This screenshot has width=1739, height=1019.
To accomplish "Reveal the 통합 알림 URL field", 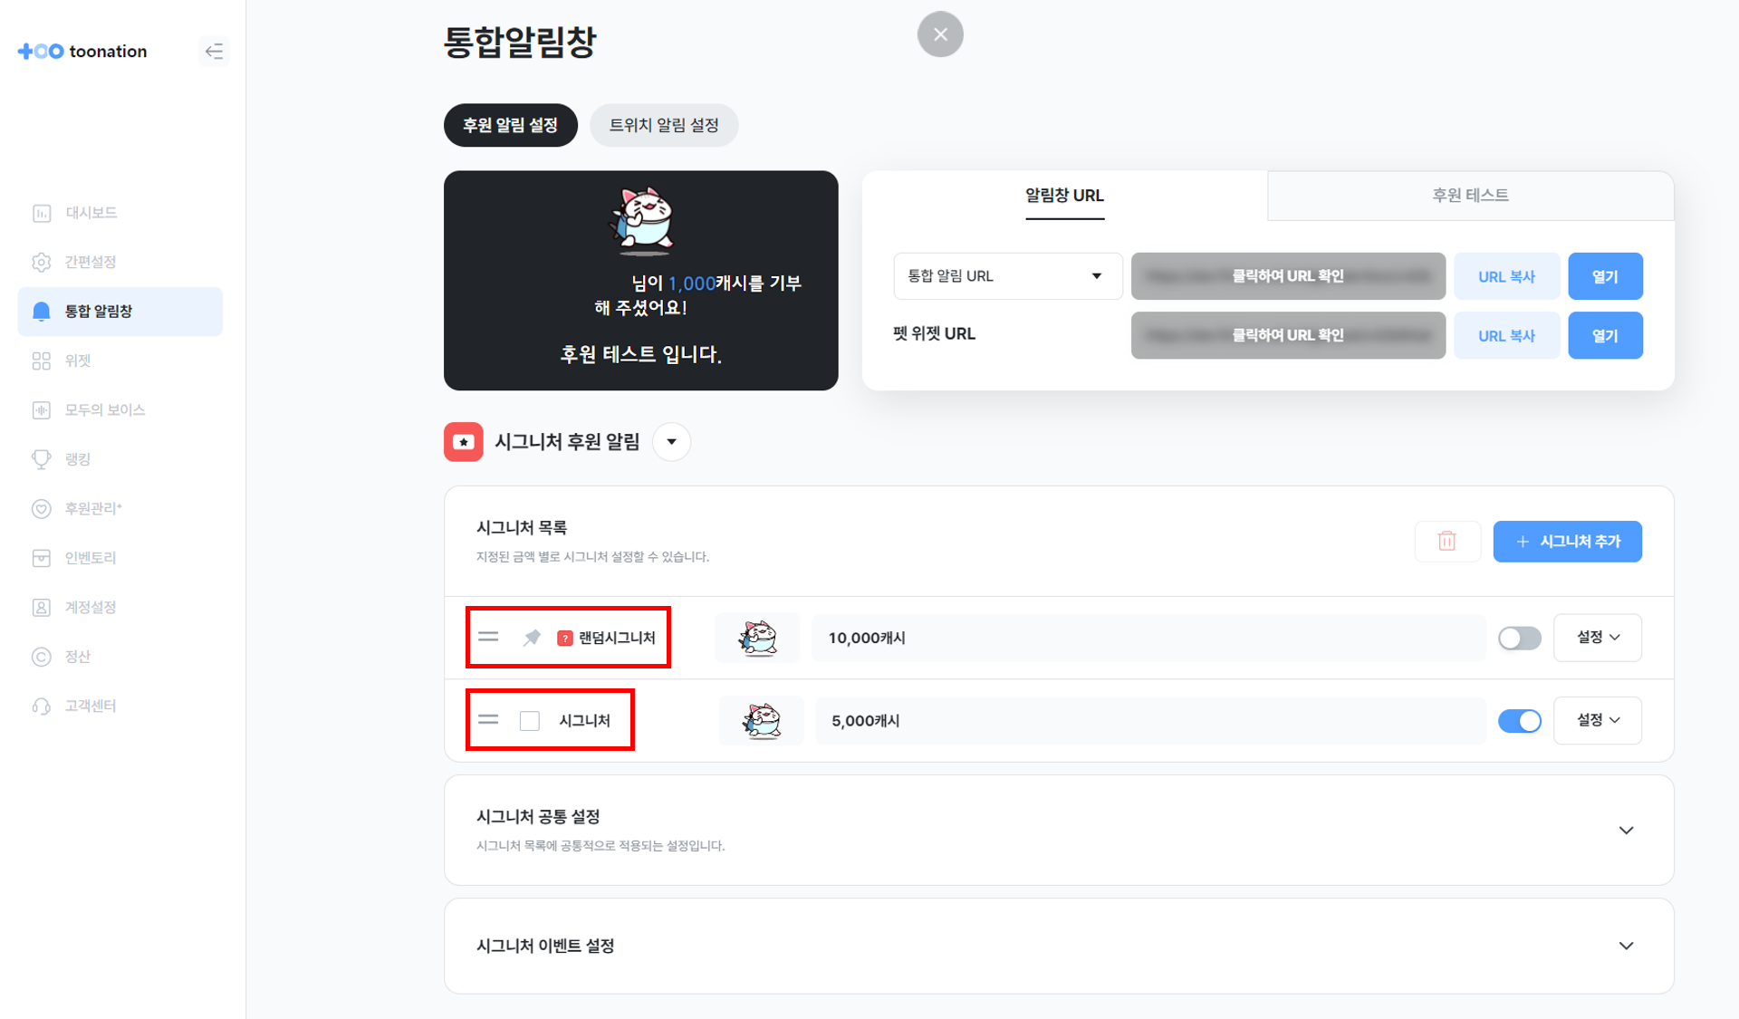I will point(1288,276).
